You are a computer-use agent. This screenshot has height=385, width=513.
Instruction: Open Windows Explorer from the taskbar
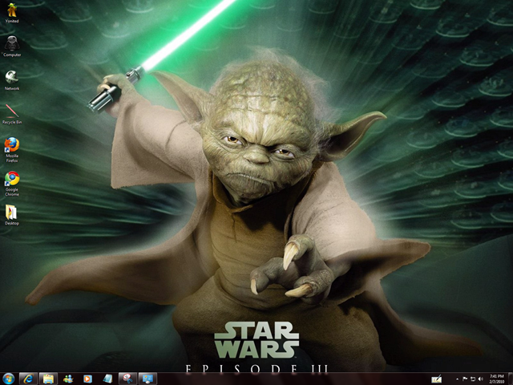[48, 378]
